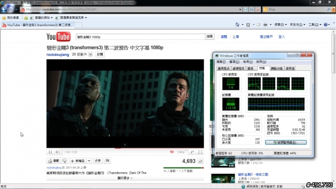Pause the video
This screenshot has width=336, height=189.
click(50, 152)
